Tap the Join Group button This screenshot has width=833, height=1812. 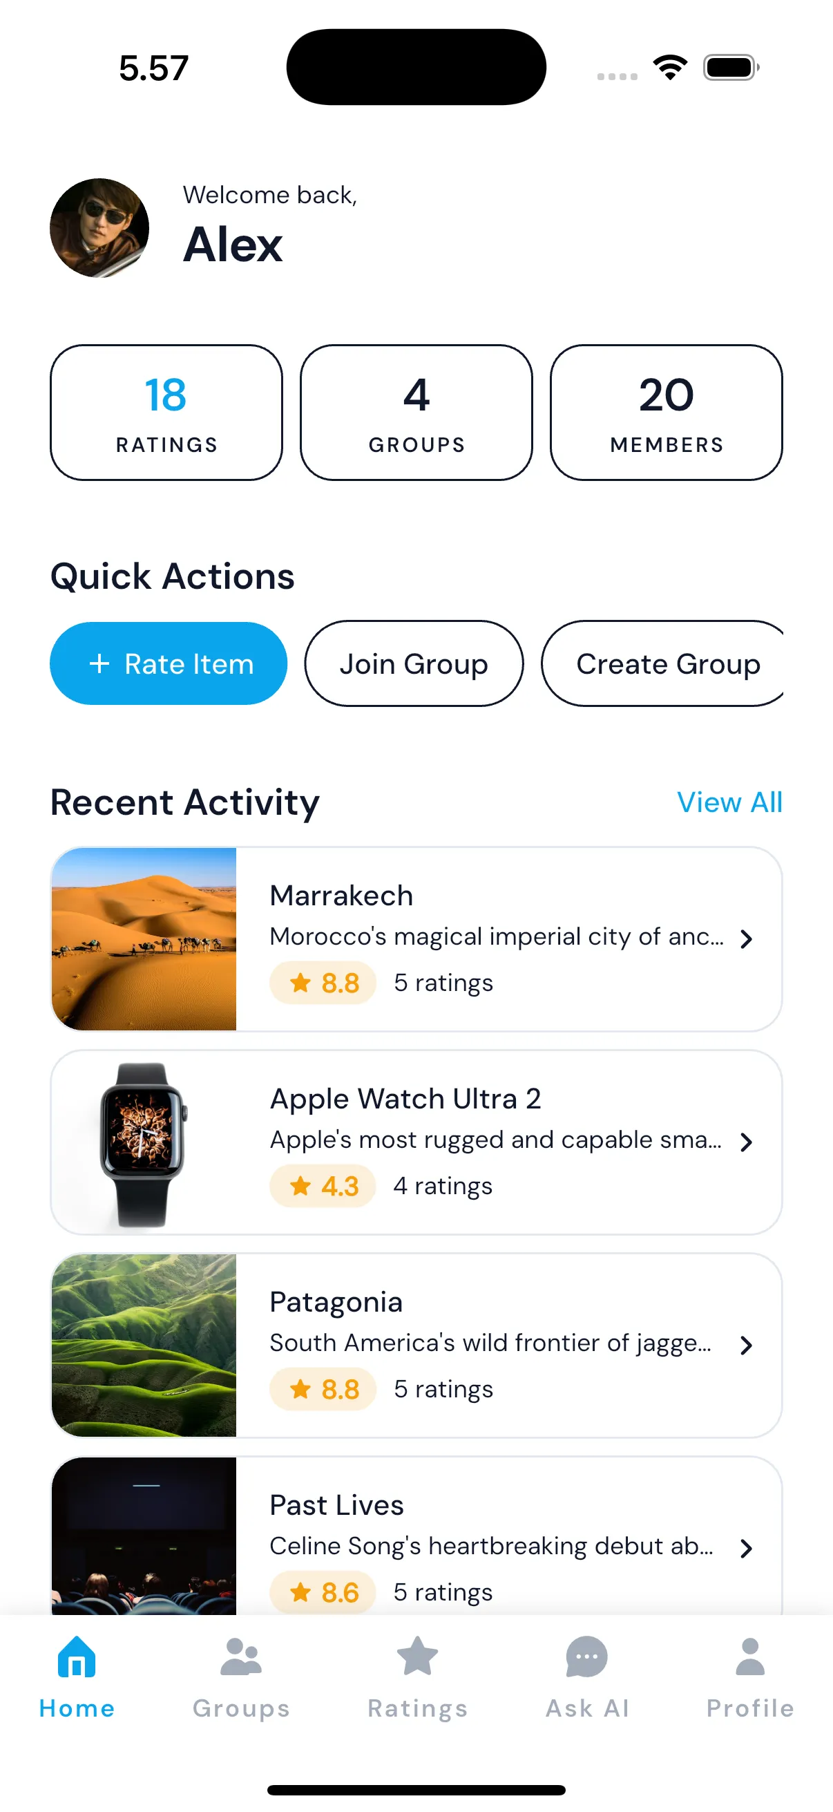point(414,663)
